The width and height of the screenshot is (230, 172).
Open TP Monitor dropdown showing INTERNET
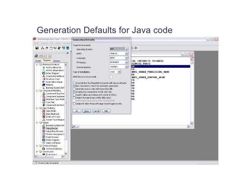click(127, 62)
